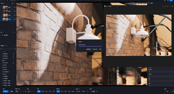Click the camera icon on the scene 1 row

click(15, 7)
